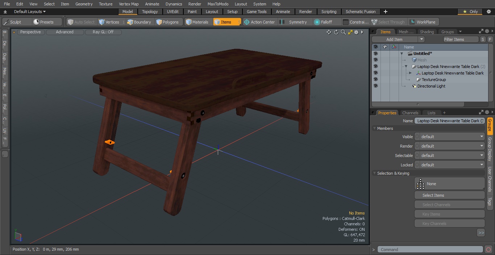Open viewport settings gear icon
495x255 pixels.
(x=356, y=32)
